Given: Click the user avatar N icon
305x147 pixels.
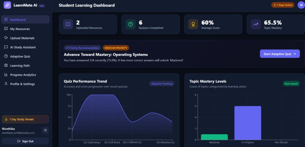Looking at the screenshot, I should click(x=301, y=5).
